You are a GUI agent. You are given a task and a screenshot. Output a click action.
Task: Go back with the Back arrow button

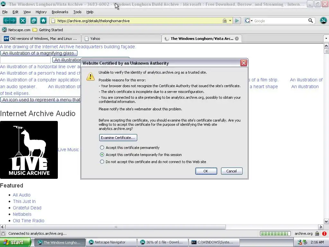(x=6, y=21)
